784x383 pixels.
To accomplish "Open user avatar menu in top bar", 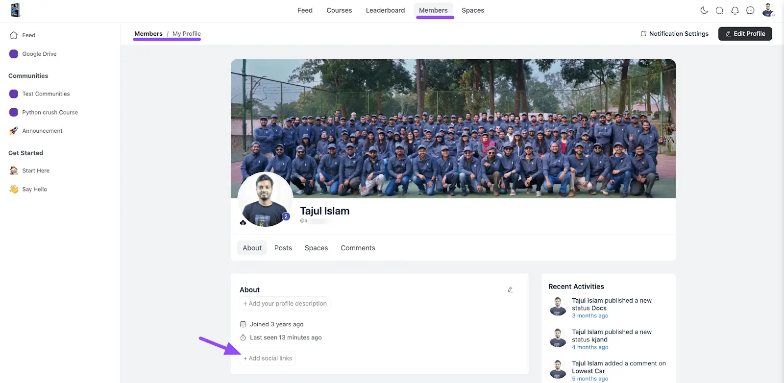I will 768,10.
